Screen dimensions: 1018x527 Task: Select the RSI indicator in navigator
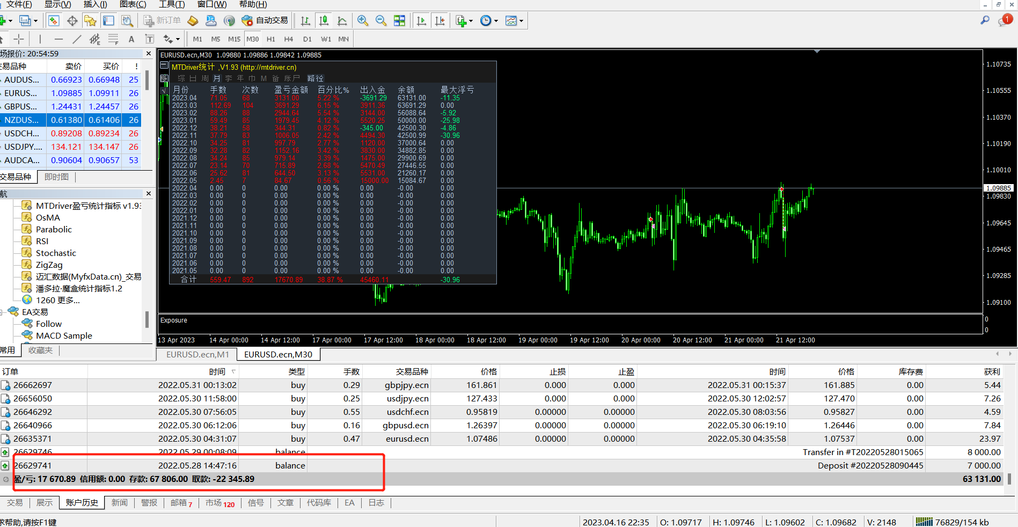click(x=42, y=241)
